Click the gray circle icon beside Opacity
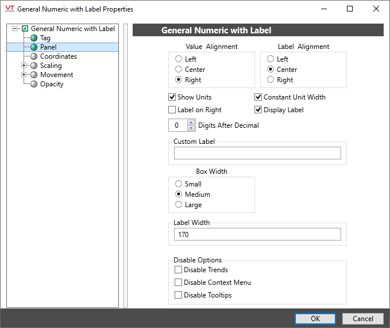This screenshot has height=328, width=390. click(34, 84)
